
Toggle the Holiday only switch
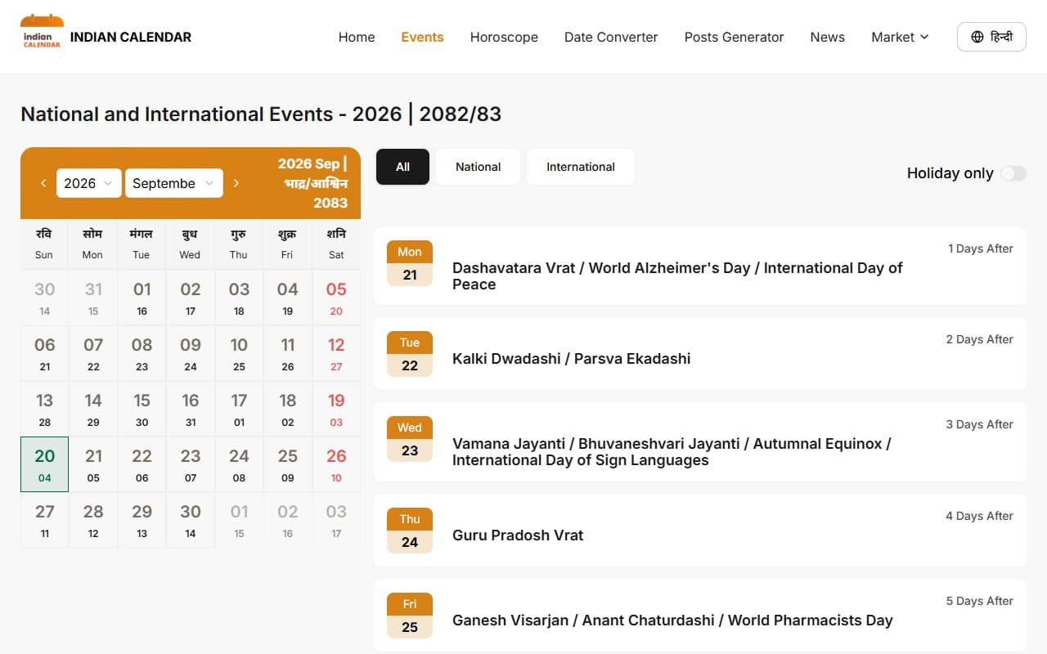point(1013,173)
